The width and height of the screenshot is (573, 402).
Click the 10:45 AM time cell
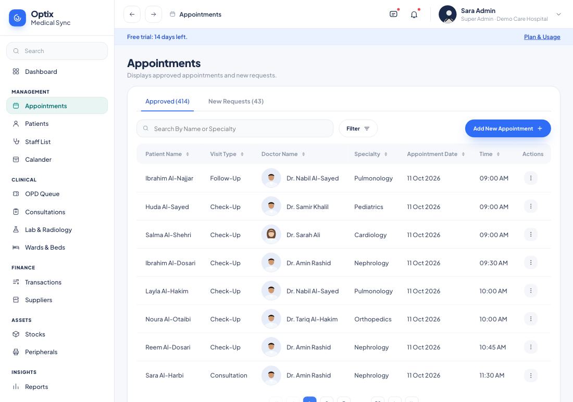pos(493,347)
